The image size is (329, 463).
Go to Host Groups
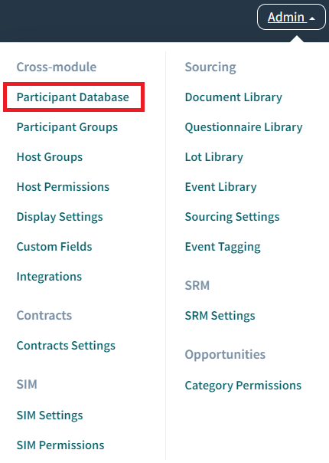[x=50, y=157]
